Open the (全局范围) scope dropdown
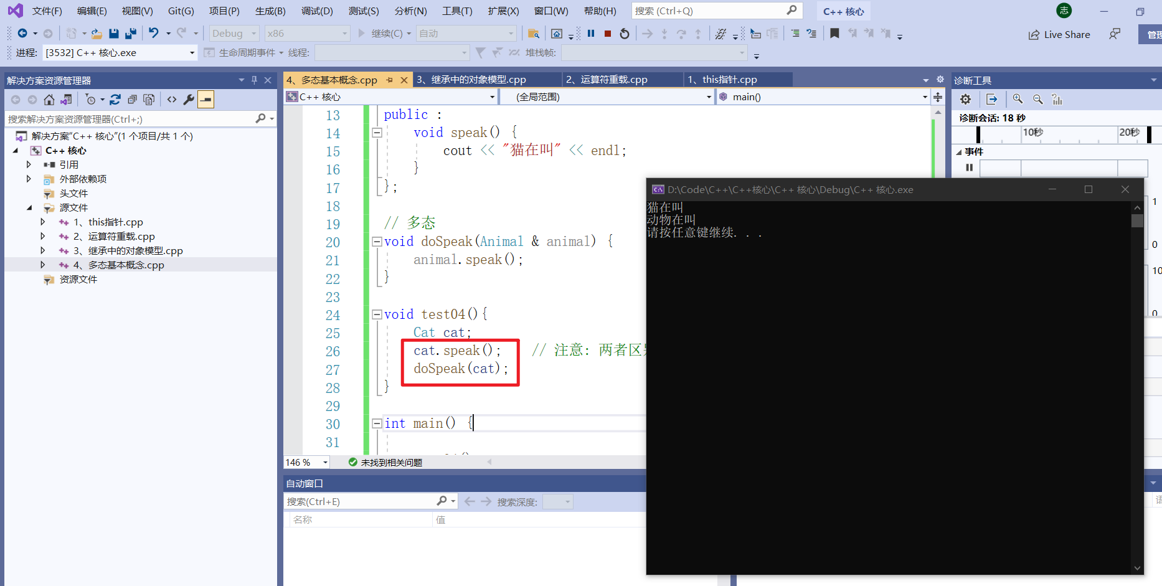The width and height of the screenshot is (1162, 586). pos(607,97)
